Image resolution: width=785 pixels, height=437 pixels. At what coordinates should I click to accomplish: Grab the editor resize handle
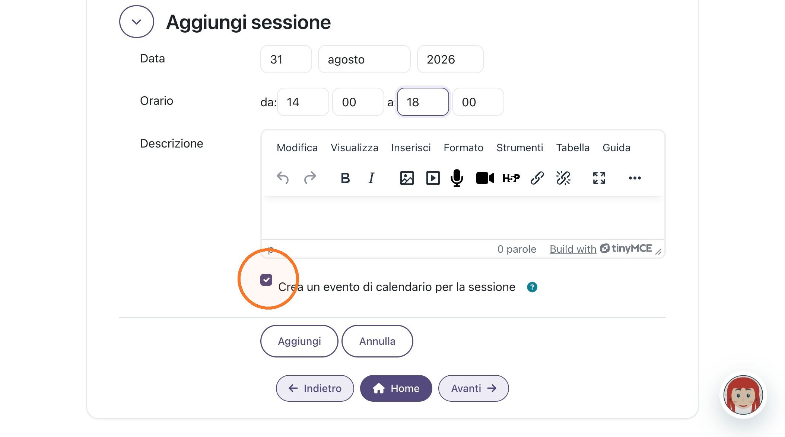[658, 252]
